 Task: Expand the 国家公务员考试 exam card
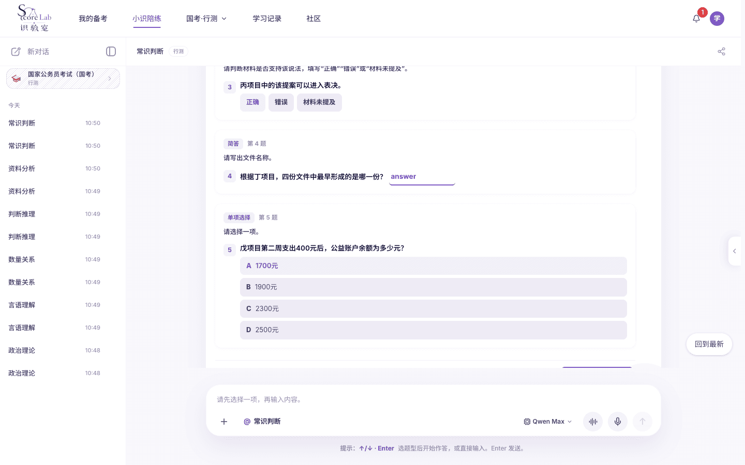coord(63,79)
